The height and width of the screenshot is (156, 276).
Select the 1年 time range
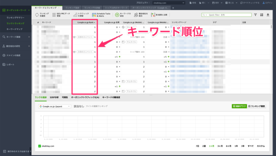point(236,146)
